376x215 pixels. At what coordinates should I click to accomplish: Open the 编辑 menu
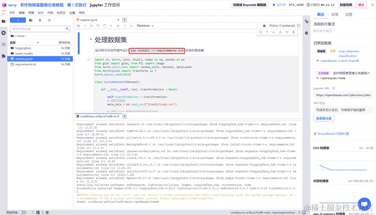click(22, 13)
